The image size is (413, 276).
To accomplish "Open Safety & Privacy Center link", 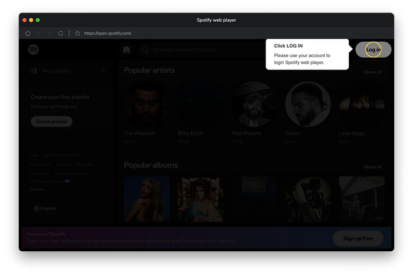I will pos(63,155).
